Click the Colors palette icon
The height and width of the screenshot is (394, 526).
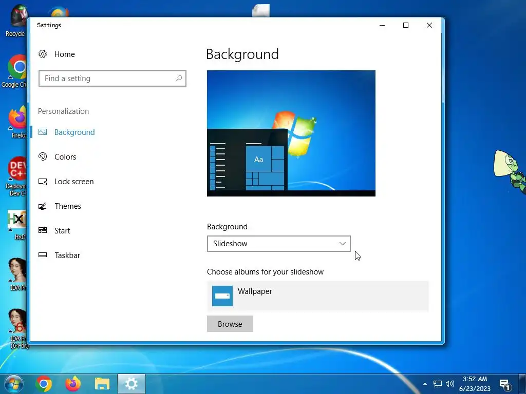click(43, 156)
